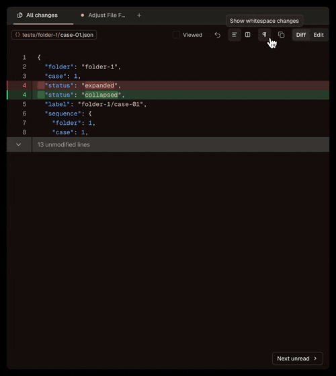Click the JSON braces file icon
336x376 pixels.
click(17, 35)
